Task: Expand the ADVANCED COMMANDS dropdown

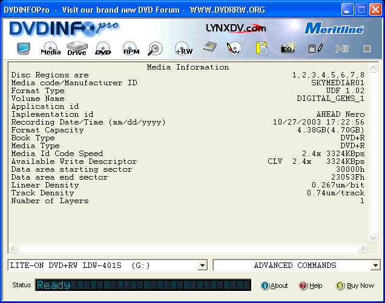Action: click(x=375, y=266)
